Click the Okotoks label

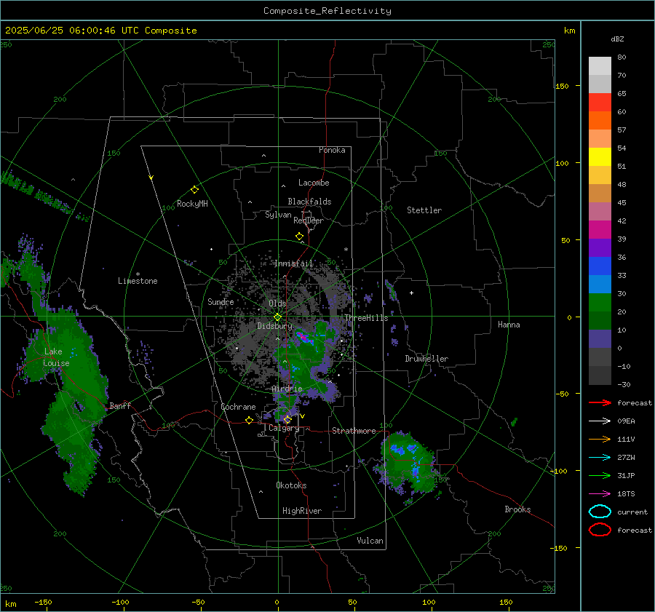[291, 485]
